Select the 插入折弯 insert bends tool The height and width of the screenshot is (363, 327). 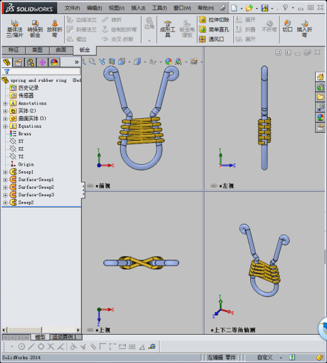pyautogui.click(x=304, y=29)
